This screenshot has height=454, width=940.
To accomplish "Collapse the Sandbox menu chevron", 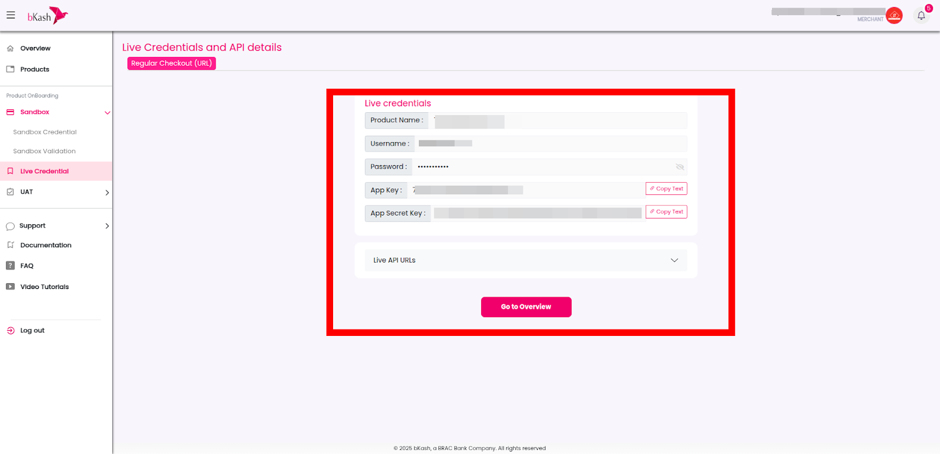I will (107, 113).
